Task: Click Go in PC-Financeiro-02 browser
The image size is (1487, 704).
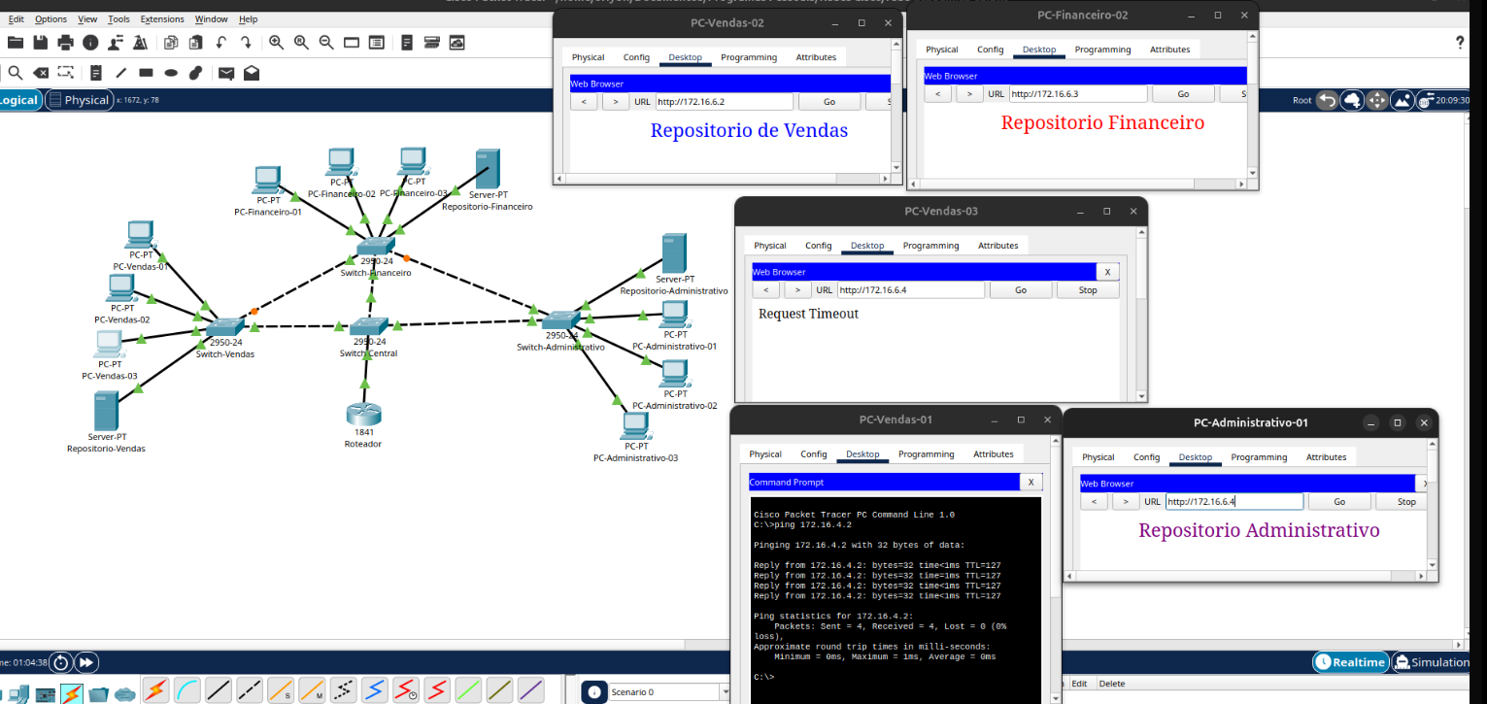Action: 1183,94
